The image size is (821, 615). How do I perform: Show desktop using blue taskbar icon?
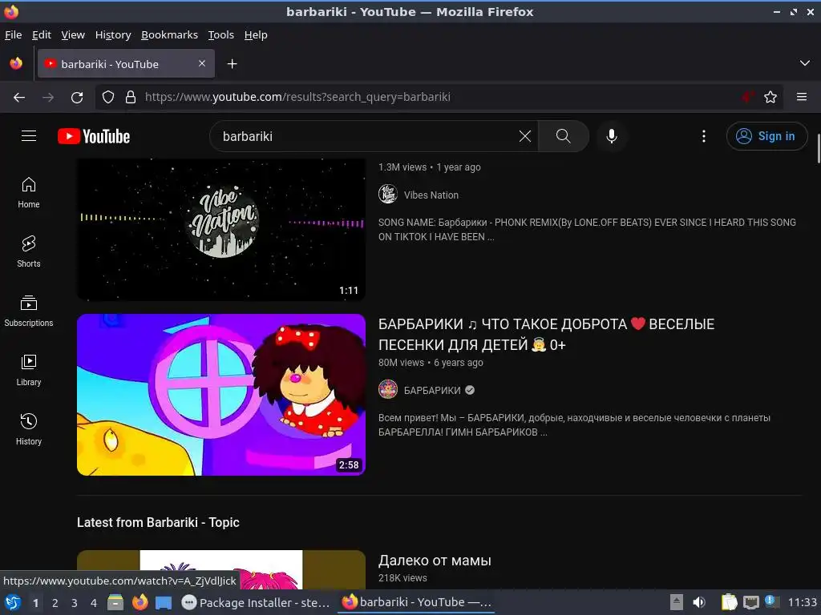coord(164,602)
